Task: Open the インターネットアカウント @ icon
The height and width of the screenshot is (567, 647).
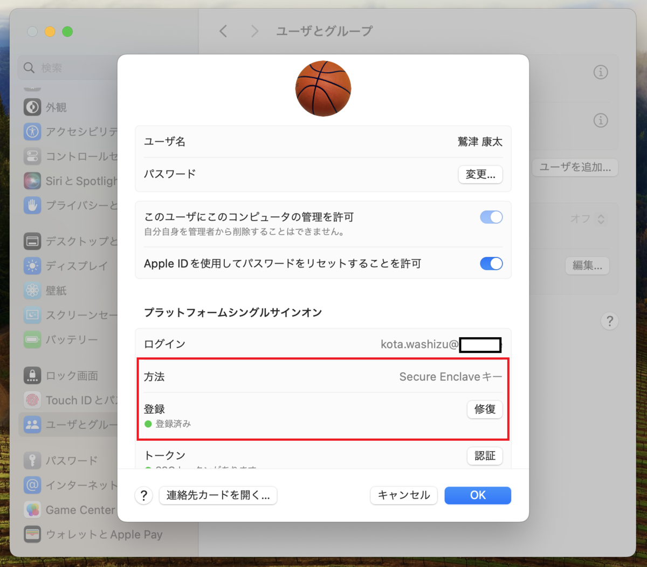Action: click(x=32, y=485)
